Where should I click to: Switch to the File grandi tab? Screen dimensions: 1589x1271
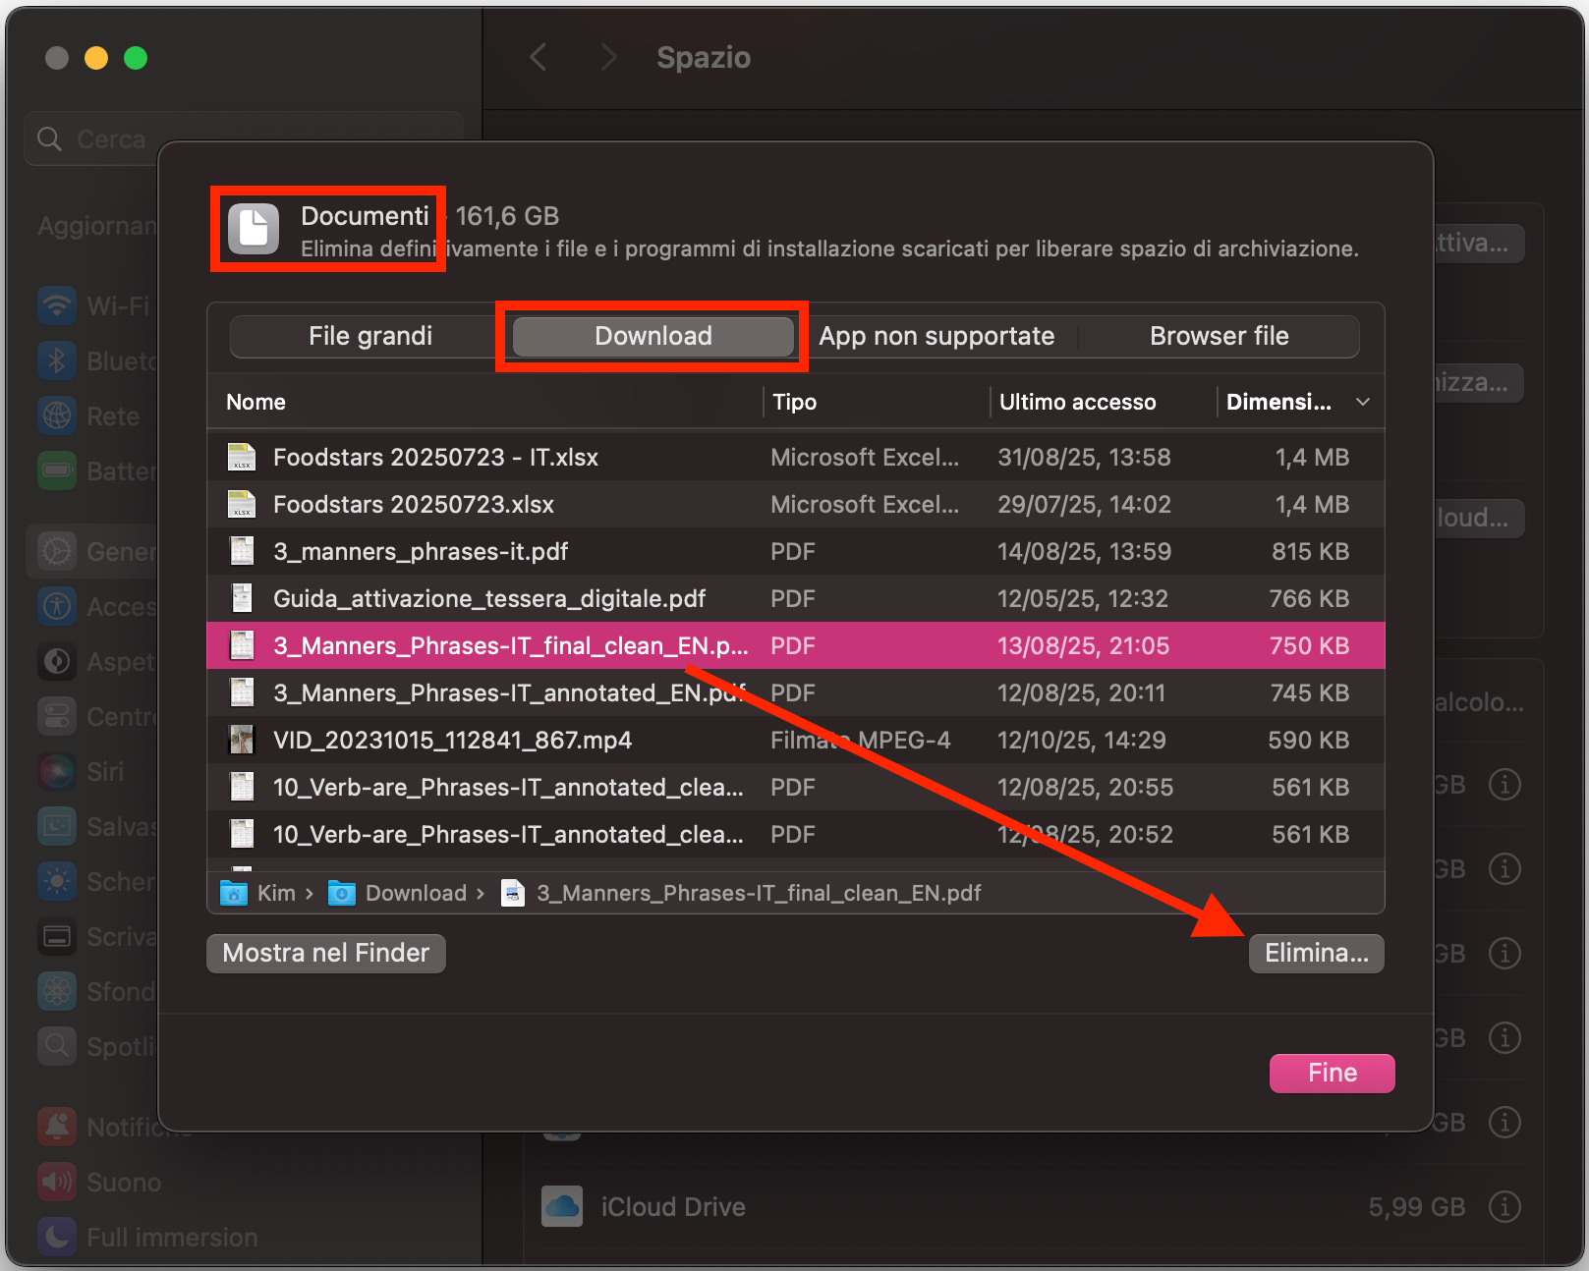(369, 336)
